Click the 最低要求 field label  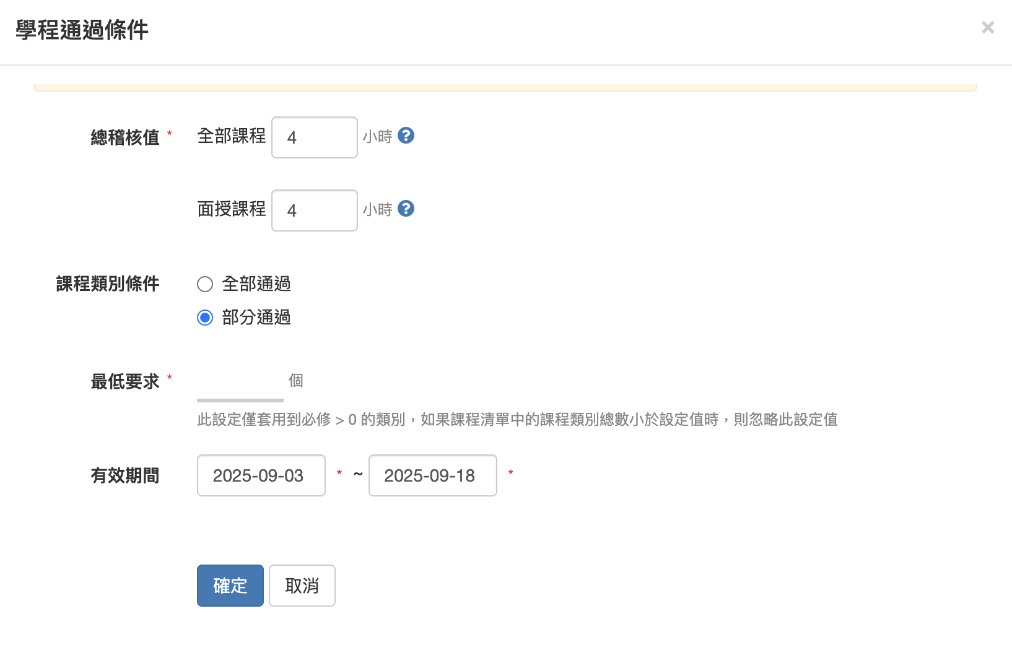tap(125, 381)
